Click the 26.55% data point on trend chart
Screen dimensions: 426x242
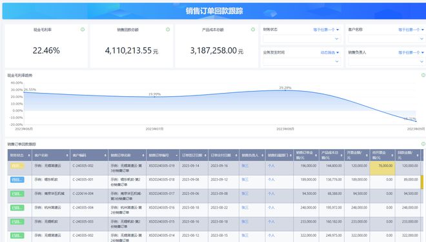[24, 92]
